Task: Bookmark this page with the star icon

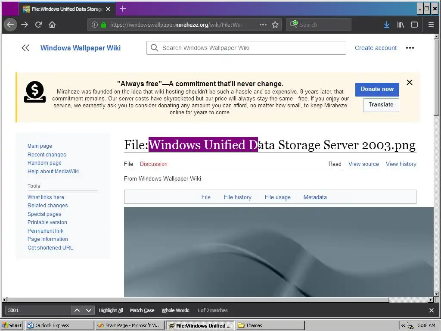Action: click(x=275, y=25)
